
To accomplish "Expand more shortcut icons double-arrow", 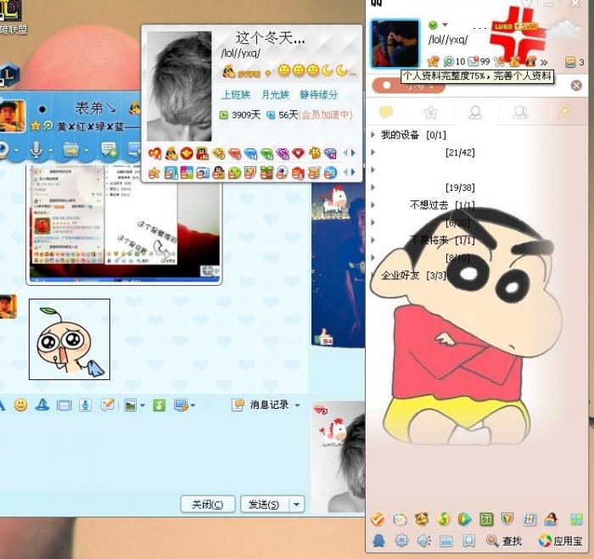I will tap(544, 62).
